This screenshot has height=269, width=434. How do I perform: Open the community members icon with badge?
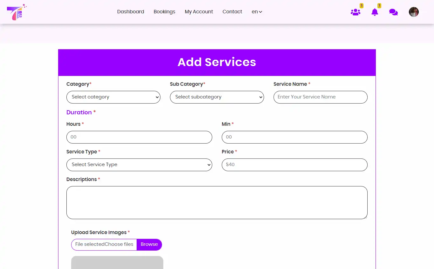(x=356, y=12)
